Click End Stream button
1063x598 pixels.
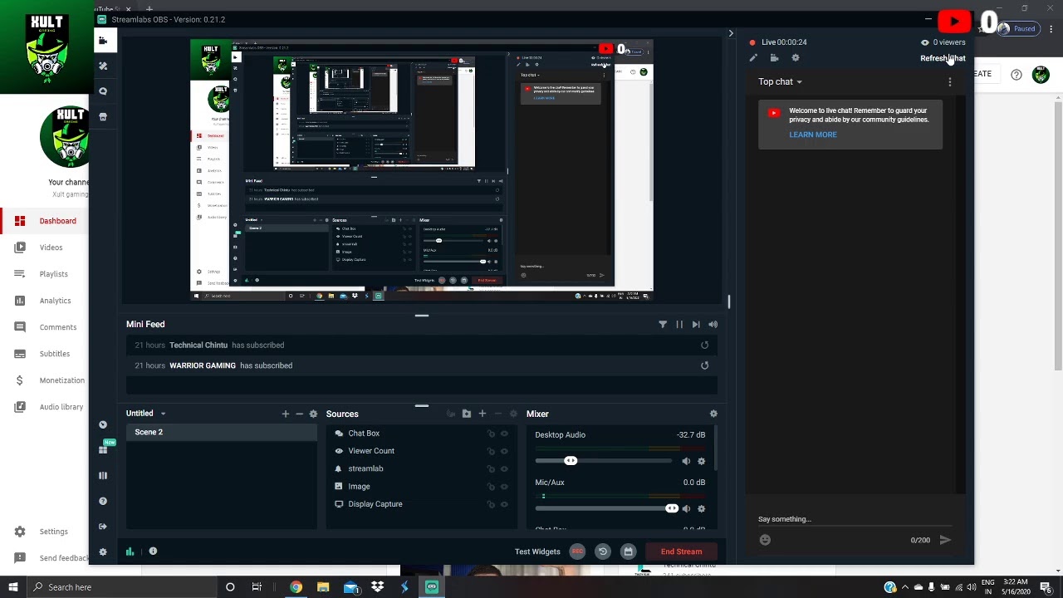click(x=681, y=551)
